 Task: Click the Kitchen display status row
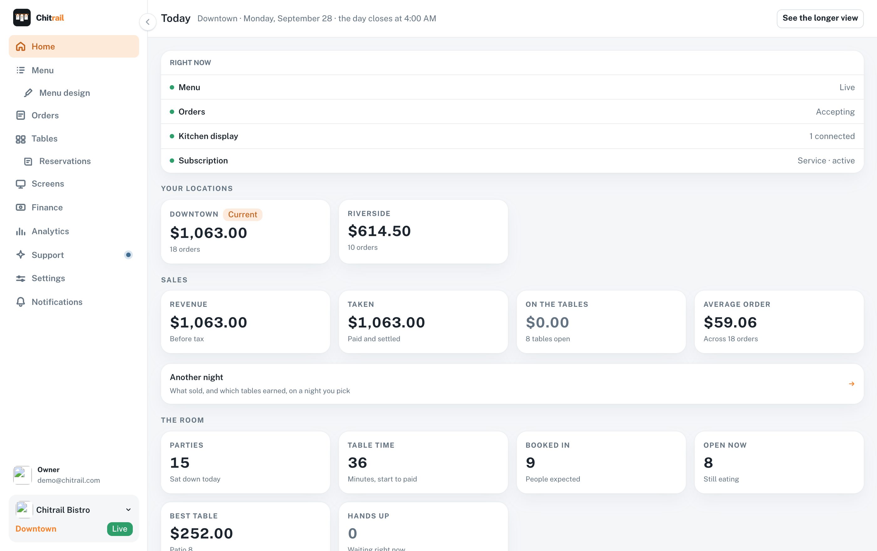pos(512,136)
